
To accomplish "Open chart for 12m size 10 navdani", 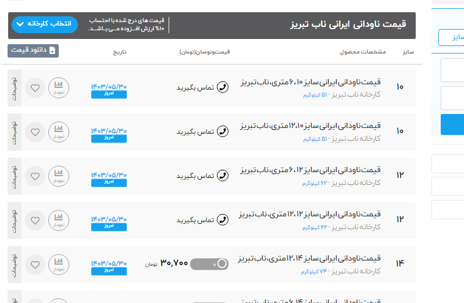I will (58, 132).
